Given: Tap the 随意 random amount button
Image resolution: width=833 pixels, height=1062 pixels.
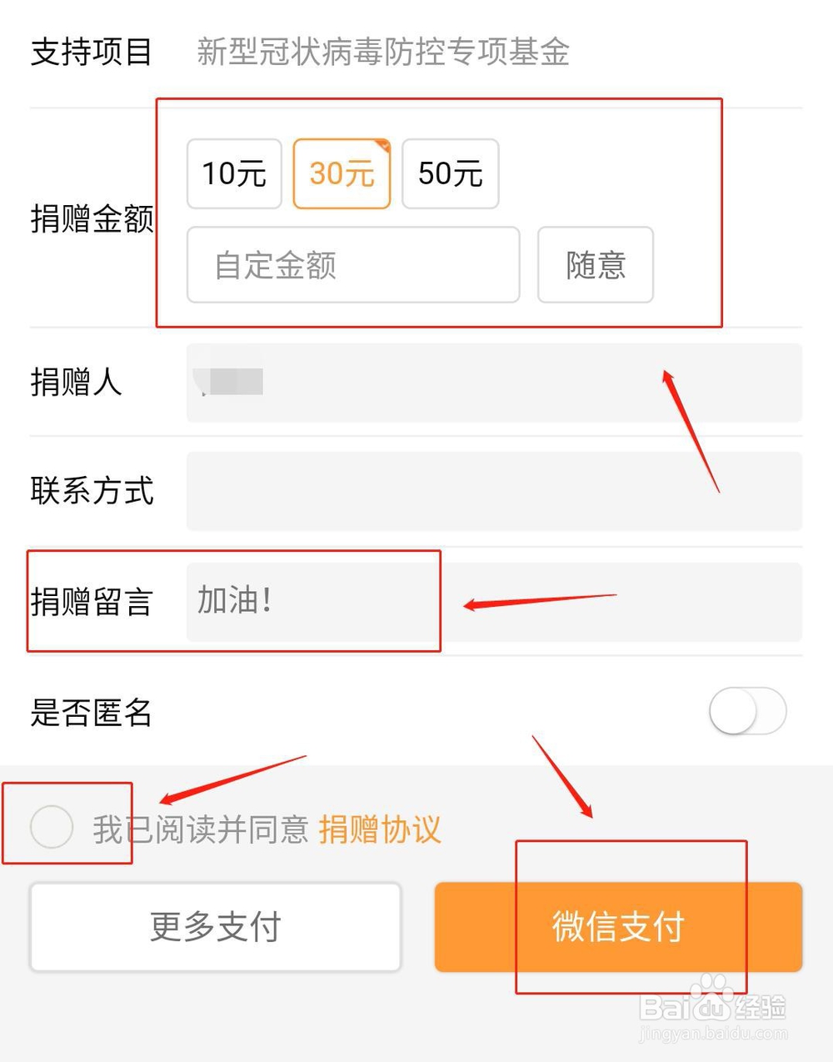Looking at the screenshot, I should pyautogui.click(x=595, y=265).
